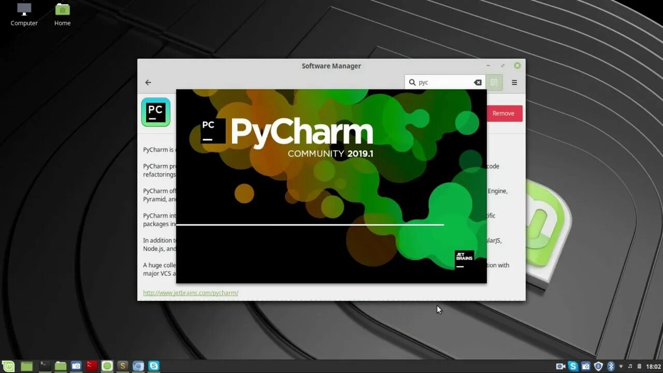Open the Home folder desktop icon
The width and height of the screenshot is (663, 373).
coord(63,15)
